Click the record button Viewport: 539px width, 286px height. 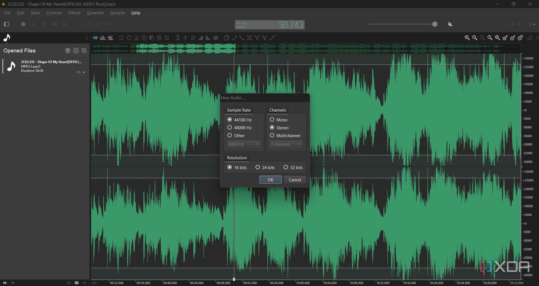[x=23, y=24]
